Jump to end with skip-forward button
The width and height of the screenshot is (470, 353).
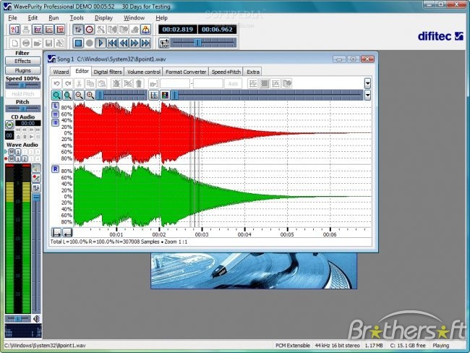145,43
